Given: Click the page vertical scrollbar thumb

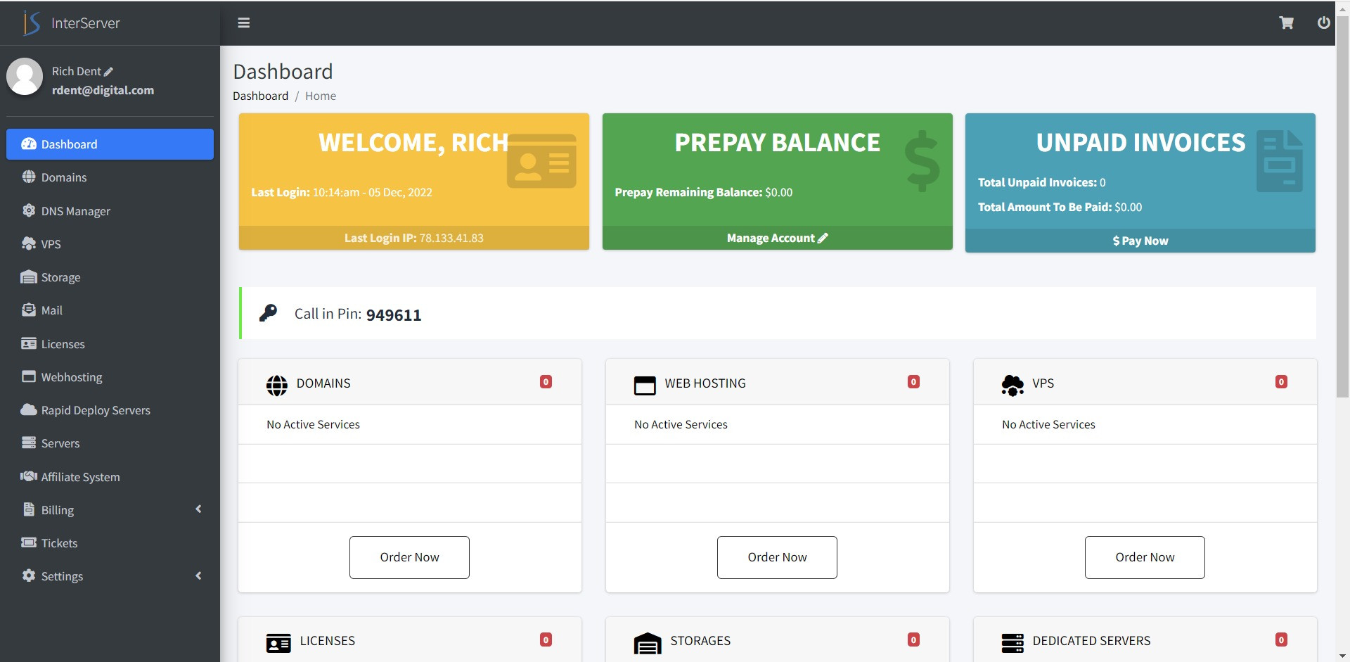Looking at the screenshot, I should click(x=1342, y=205).
